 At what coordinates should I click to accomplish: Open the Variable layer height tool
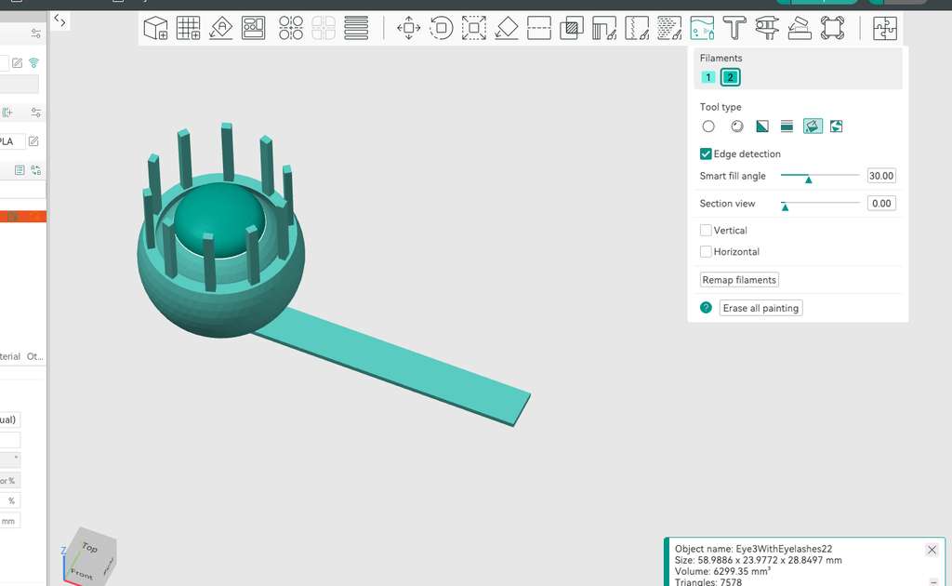click(x=356, y=28)
